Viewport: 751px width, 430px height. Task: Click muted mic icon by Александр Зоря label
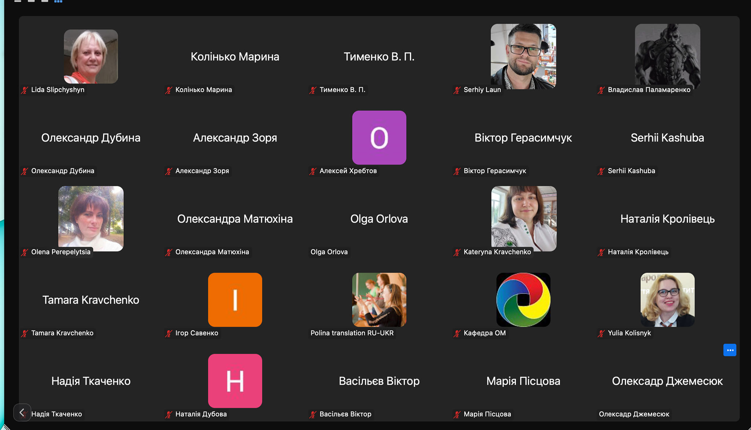[x=169, y=171]
